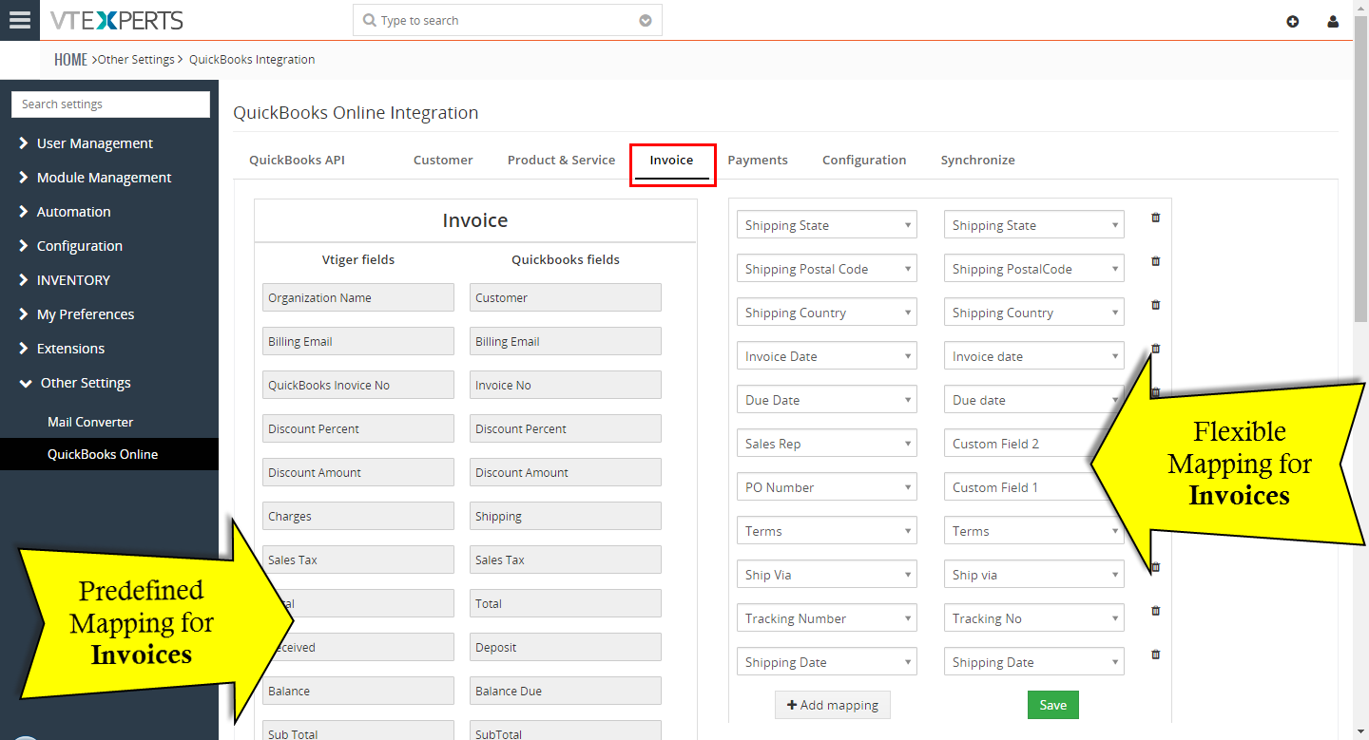The image size is (1369, 740).
Task: Open Quickbooks Tracking No dropdown
Action: 1034,618
